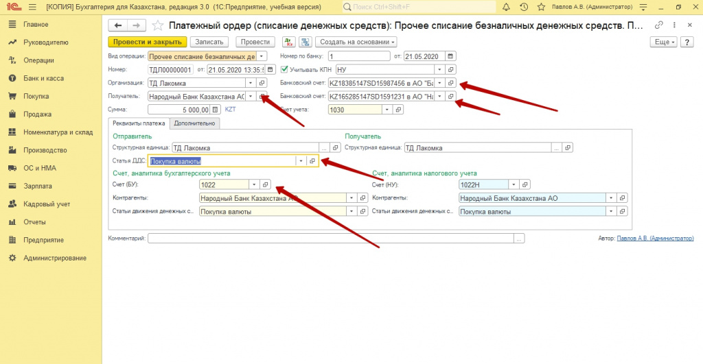Expand Счет (БУ) 1022 dropdown
Image resolution: width=703 pixels, height=364 pixels.
point(254,184)
